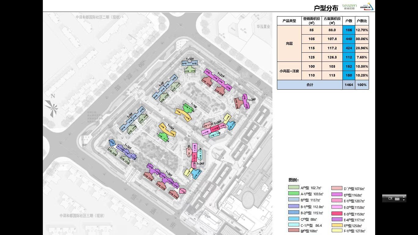Click the 107.8 plan area cell
Viewport: 418px width, 235px height.
tap(332, 39)
